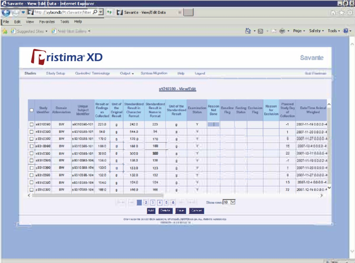Open the Safety dropdown in command bar

[x=316, y=31]
